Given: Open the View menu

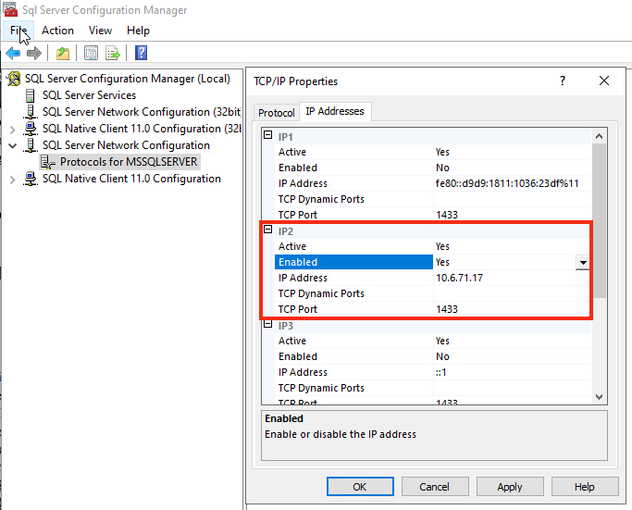Looking at the screenshot, I should [100, 31].
